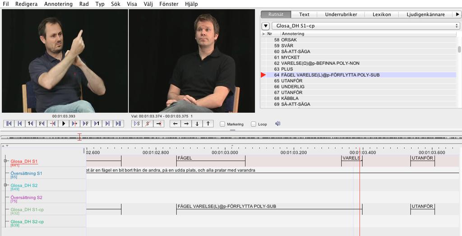
Task: Click the right video of seated man
Action: click(x=192, y=61)
